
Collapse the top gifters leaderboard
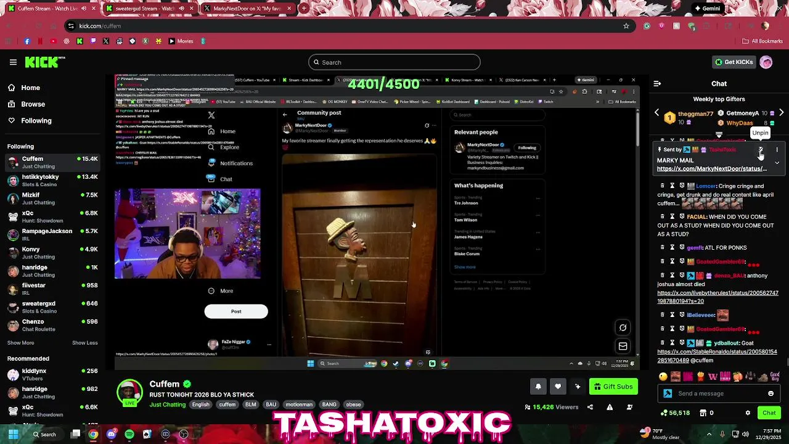coord(719,134)
